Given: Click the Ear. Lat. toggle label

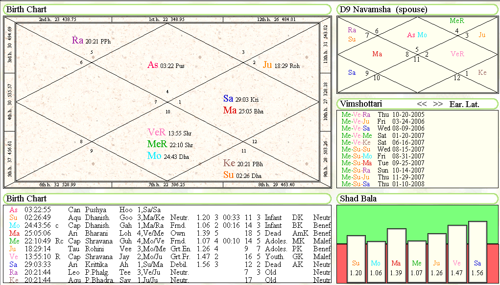Looking at the screenshot, I should click(464, 104).
